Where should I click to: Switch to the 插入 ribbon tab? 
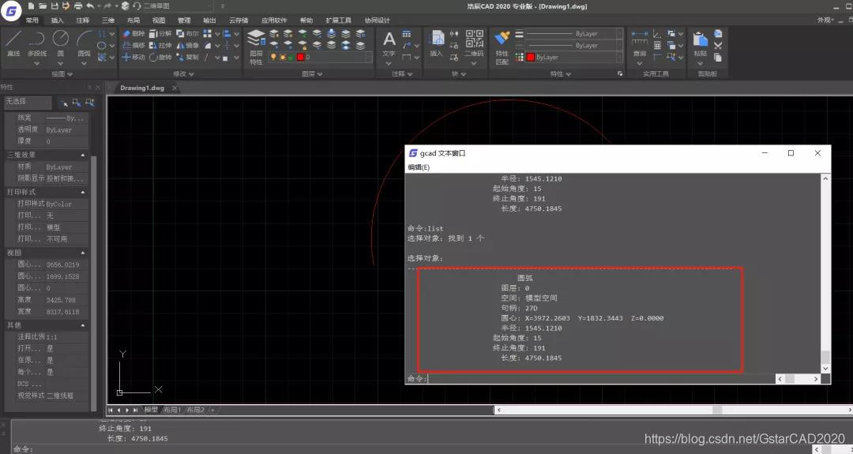coord(57,20)
